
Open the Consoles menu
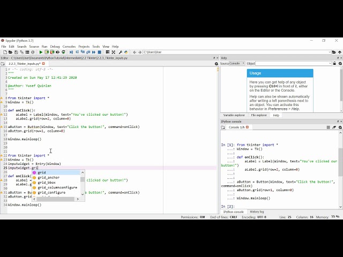pos(69,47)
